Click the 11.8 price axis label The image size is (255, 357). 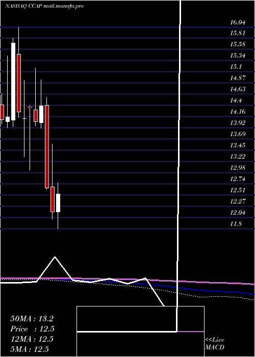point(236,224)
